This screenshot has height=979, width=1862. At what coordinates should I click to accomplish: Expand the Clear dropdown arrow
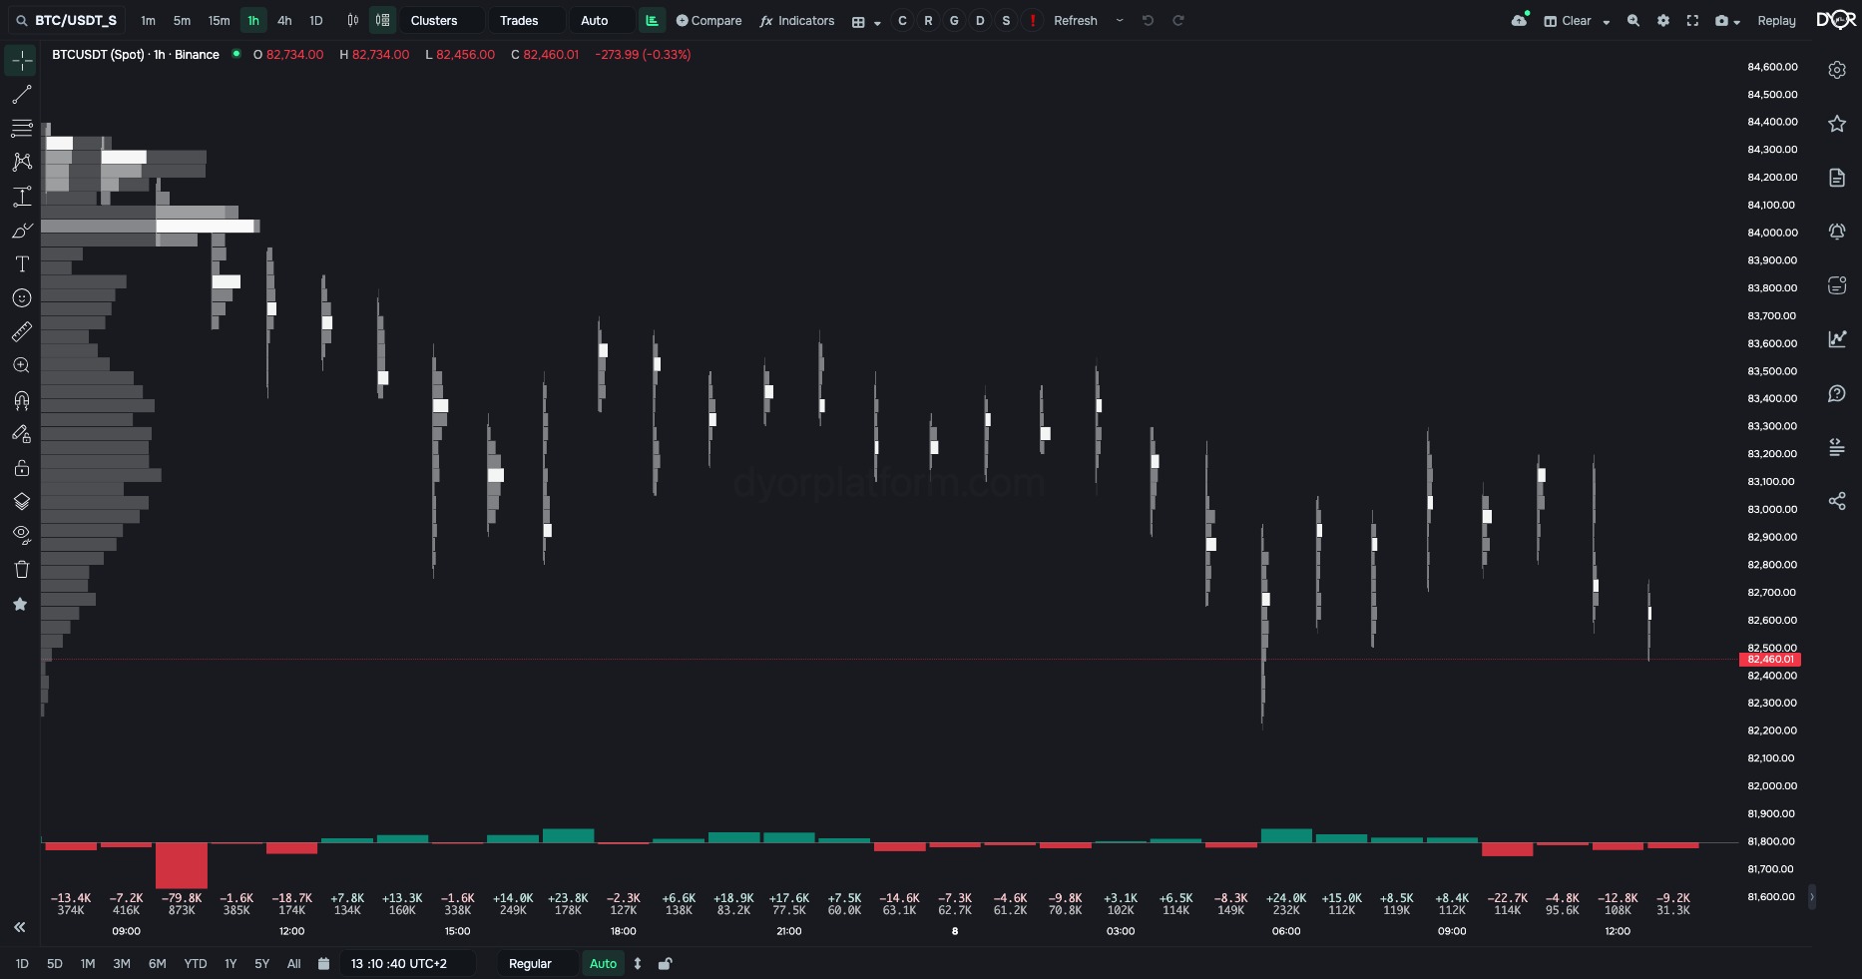(x=1607, y=22)
